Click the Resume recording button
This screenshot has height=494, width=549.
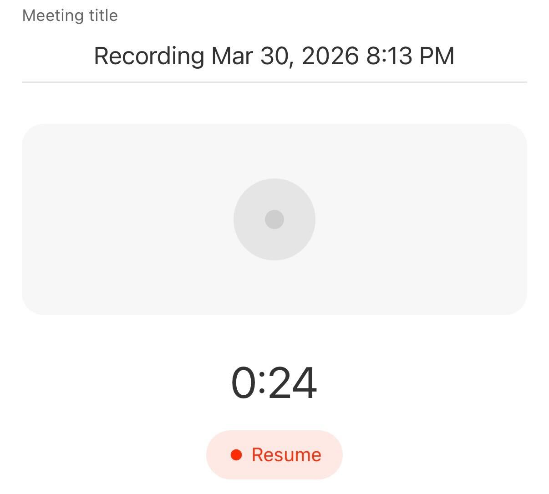pos(274,454)
